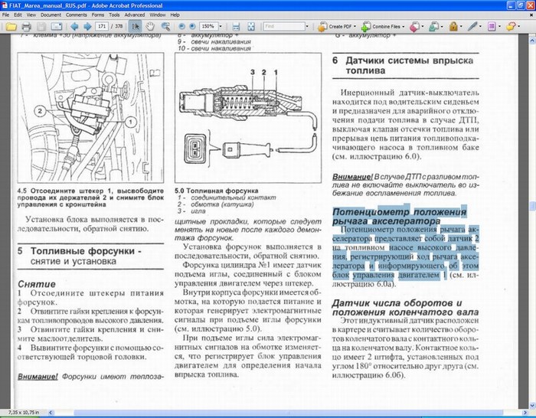Open the Comments menu
This screenshot has height=418, width=536.
76,15
